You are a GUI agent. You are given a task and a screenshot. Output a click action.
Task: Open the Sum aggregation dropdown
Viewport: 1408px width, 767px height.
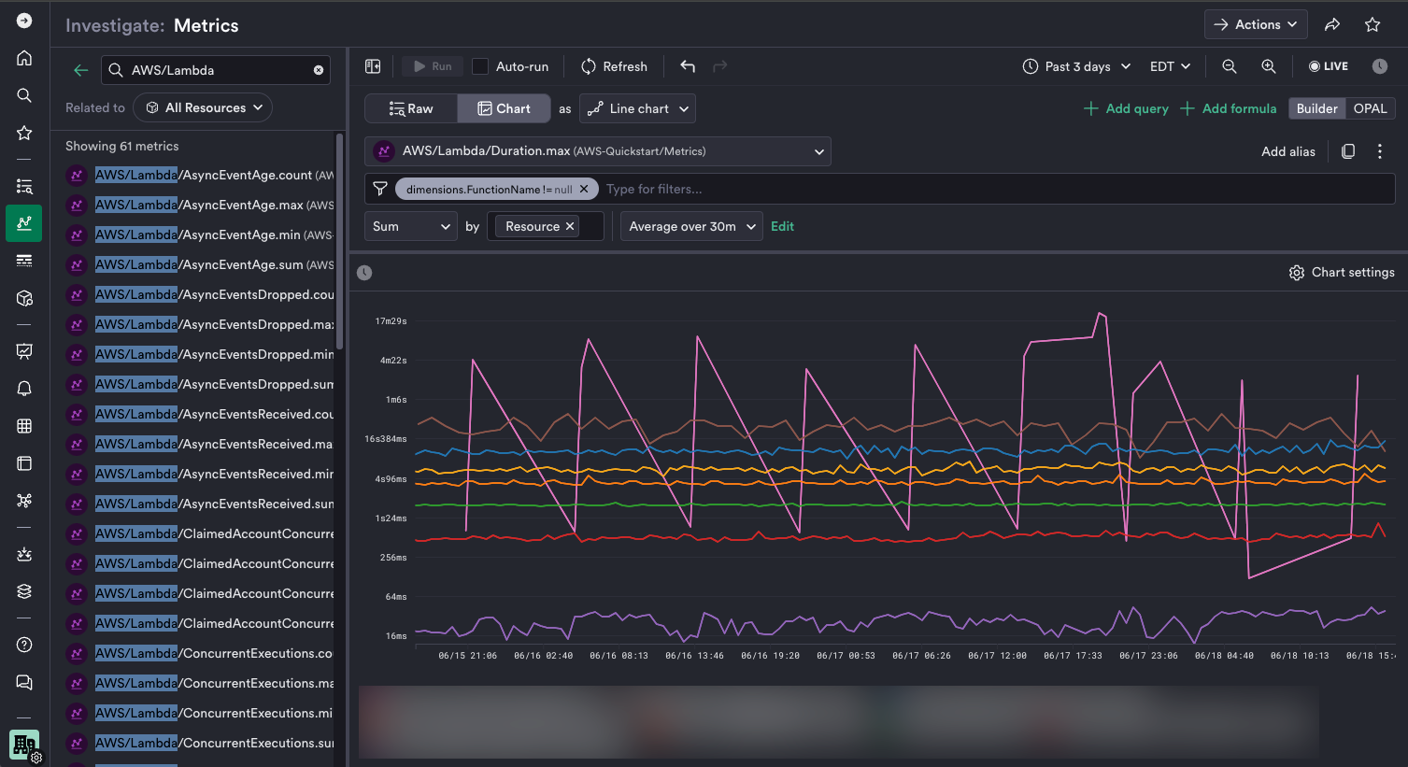(410, 226)
